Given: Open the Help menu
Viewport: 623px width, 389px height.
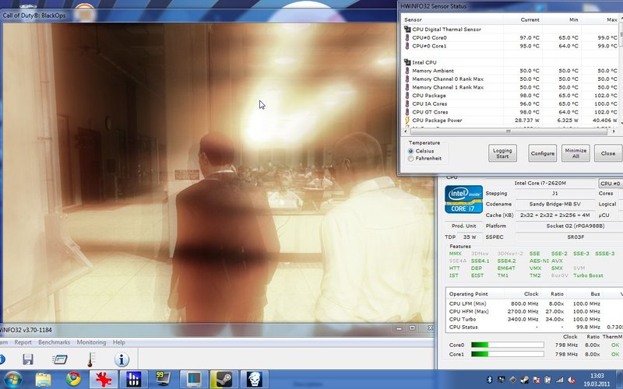Looking at the screenshot, I should click(x=119, y=342).
